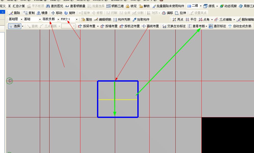Click 点角 point-angle axis tool
The image size is (254, 153).
(204, 20)
